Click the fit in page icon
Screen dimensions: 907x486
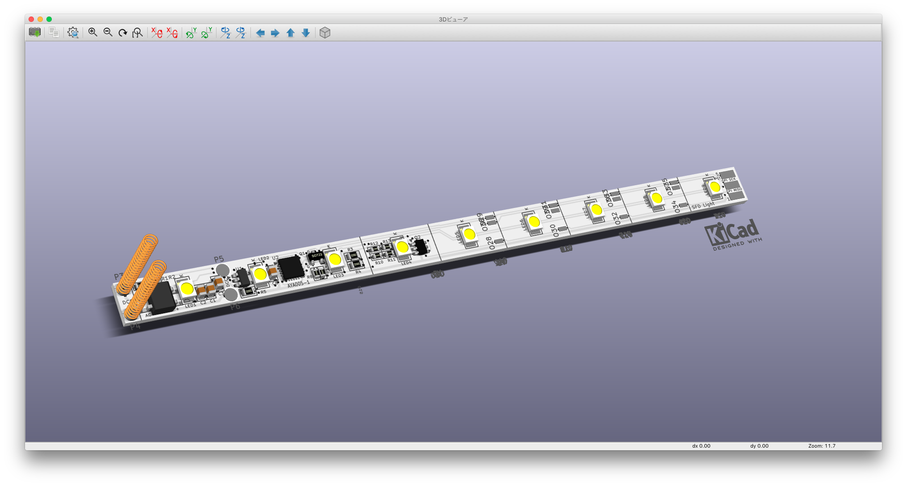click(137, 33)
